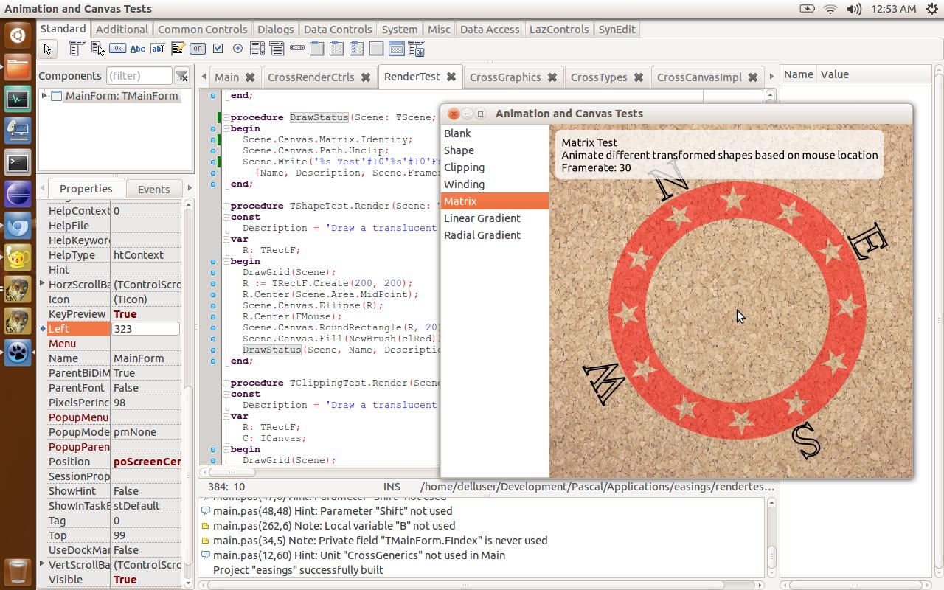Screen dimensions: 944x590
Task: Pick the TScrollBar component icon
Action: coord(297,49)
